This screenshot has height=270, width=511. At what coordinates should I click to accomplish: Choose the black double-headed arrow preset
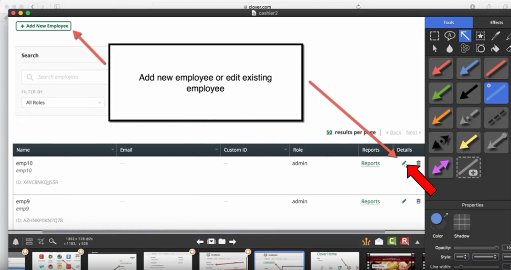click(441, 143)
